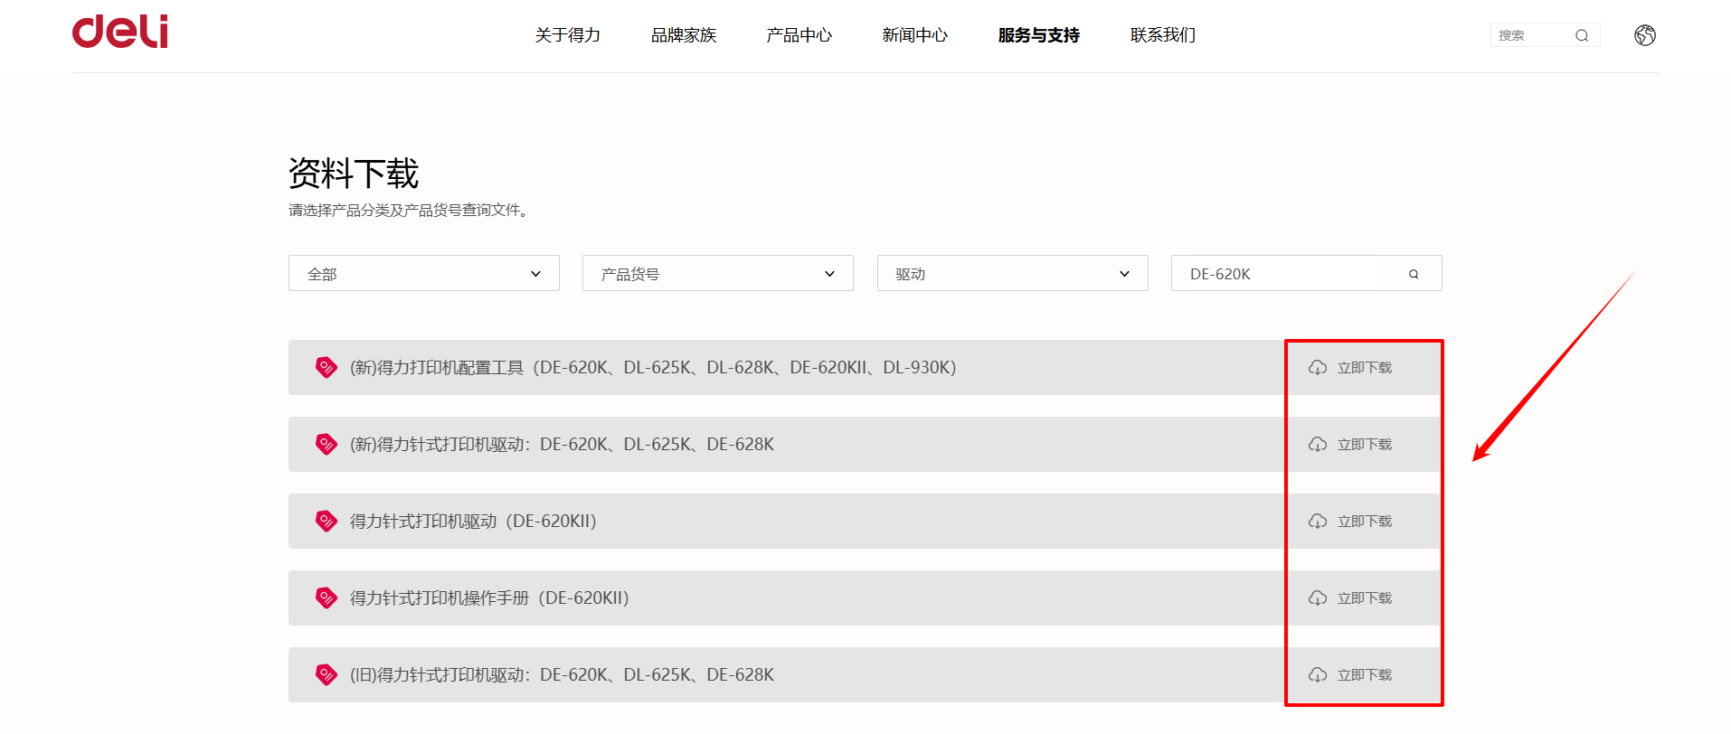1731x734 pixels.
Task: Open 产品中心 menu
Action: tap(799, 35)
